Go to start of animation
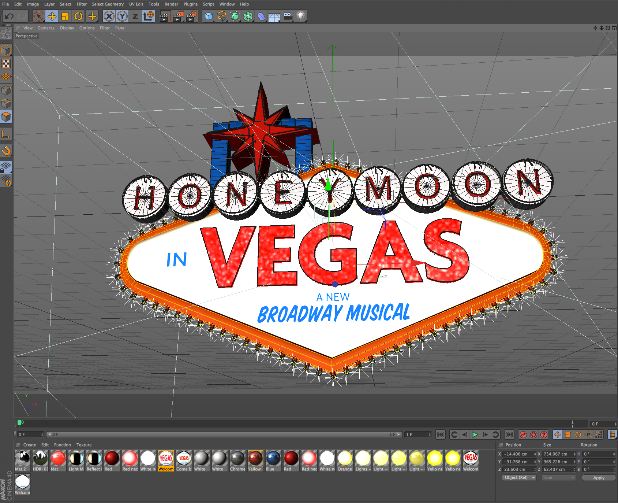The image size is (618, 503). pyautogui.click(x=441, y=434)
